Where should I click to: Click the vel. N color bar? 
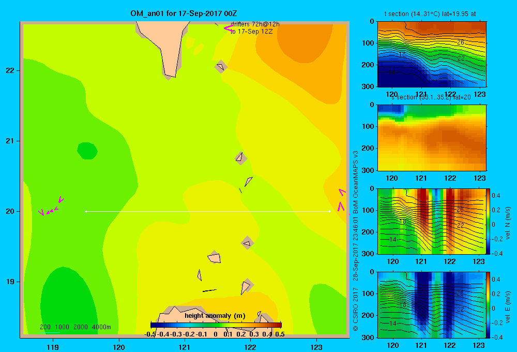click(489, 221)
